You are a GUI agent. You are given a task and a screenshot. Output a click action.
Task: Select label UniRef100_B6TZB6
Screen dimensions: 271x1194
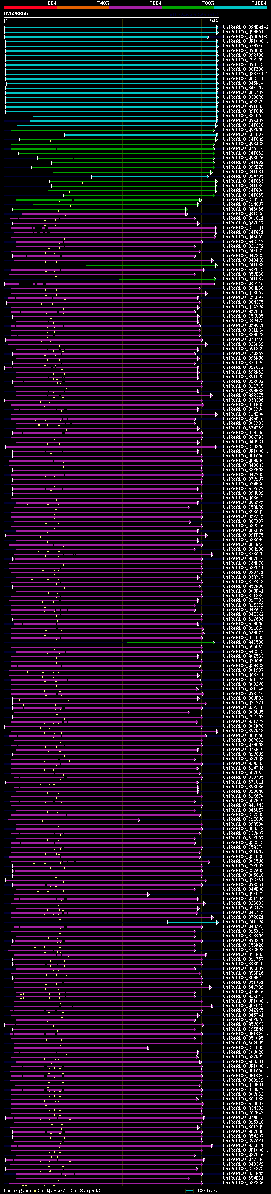click(243, 69)
